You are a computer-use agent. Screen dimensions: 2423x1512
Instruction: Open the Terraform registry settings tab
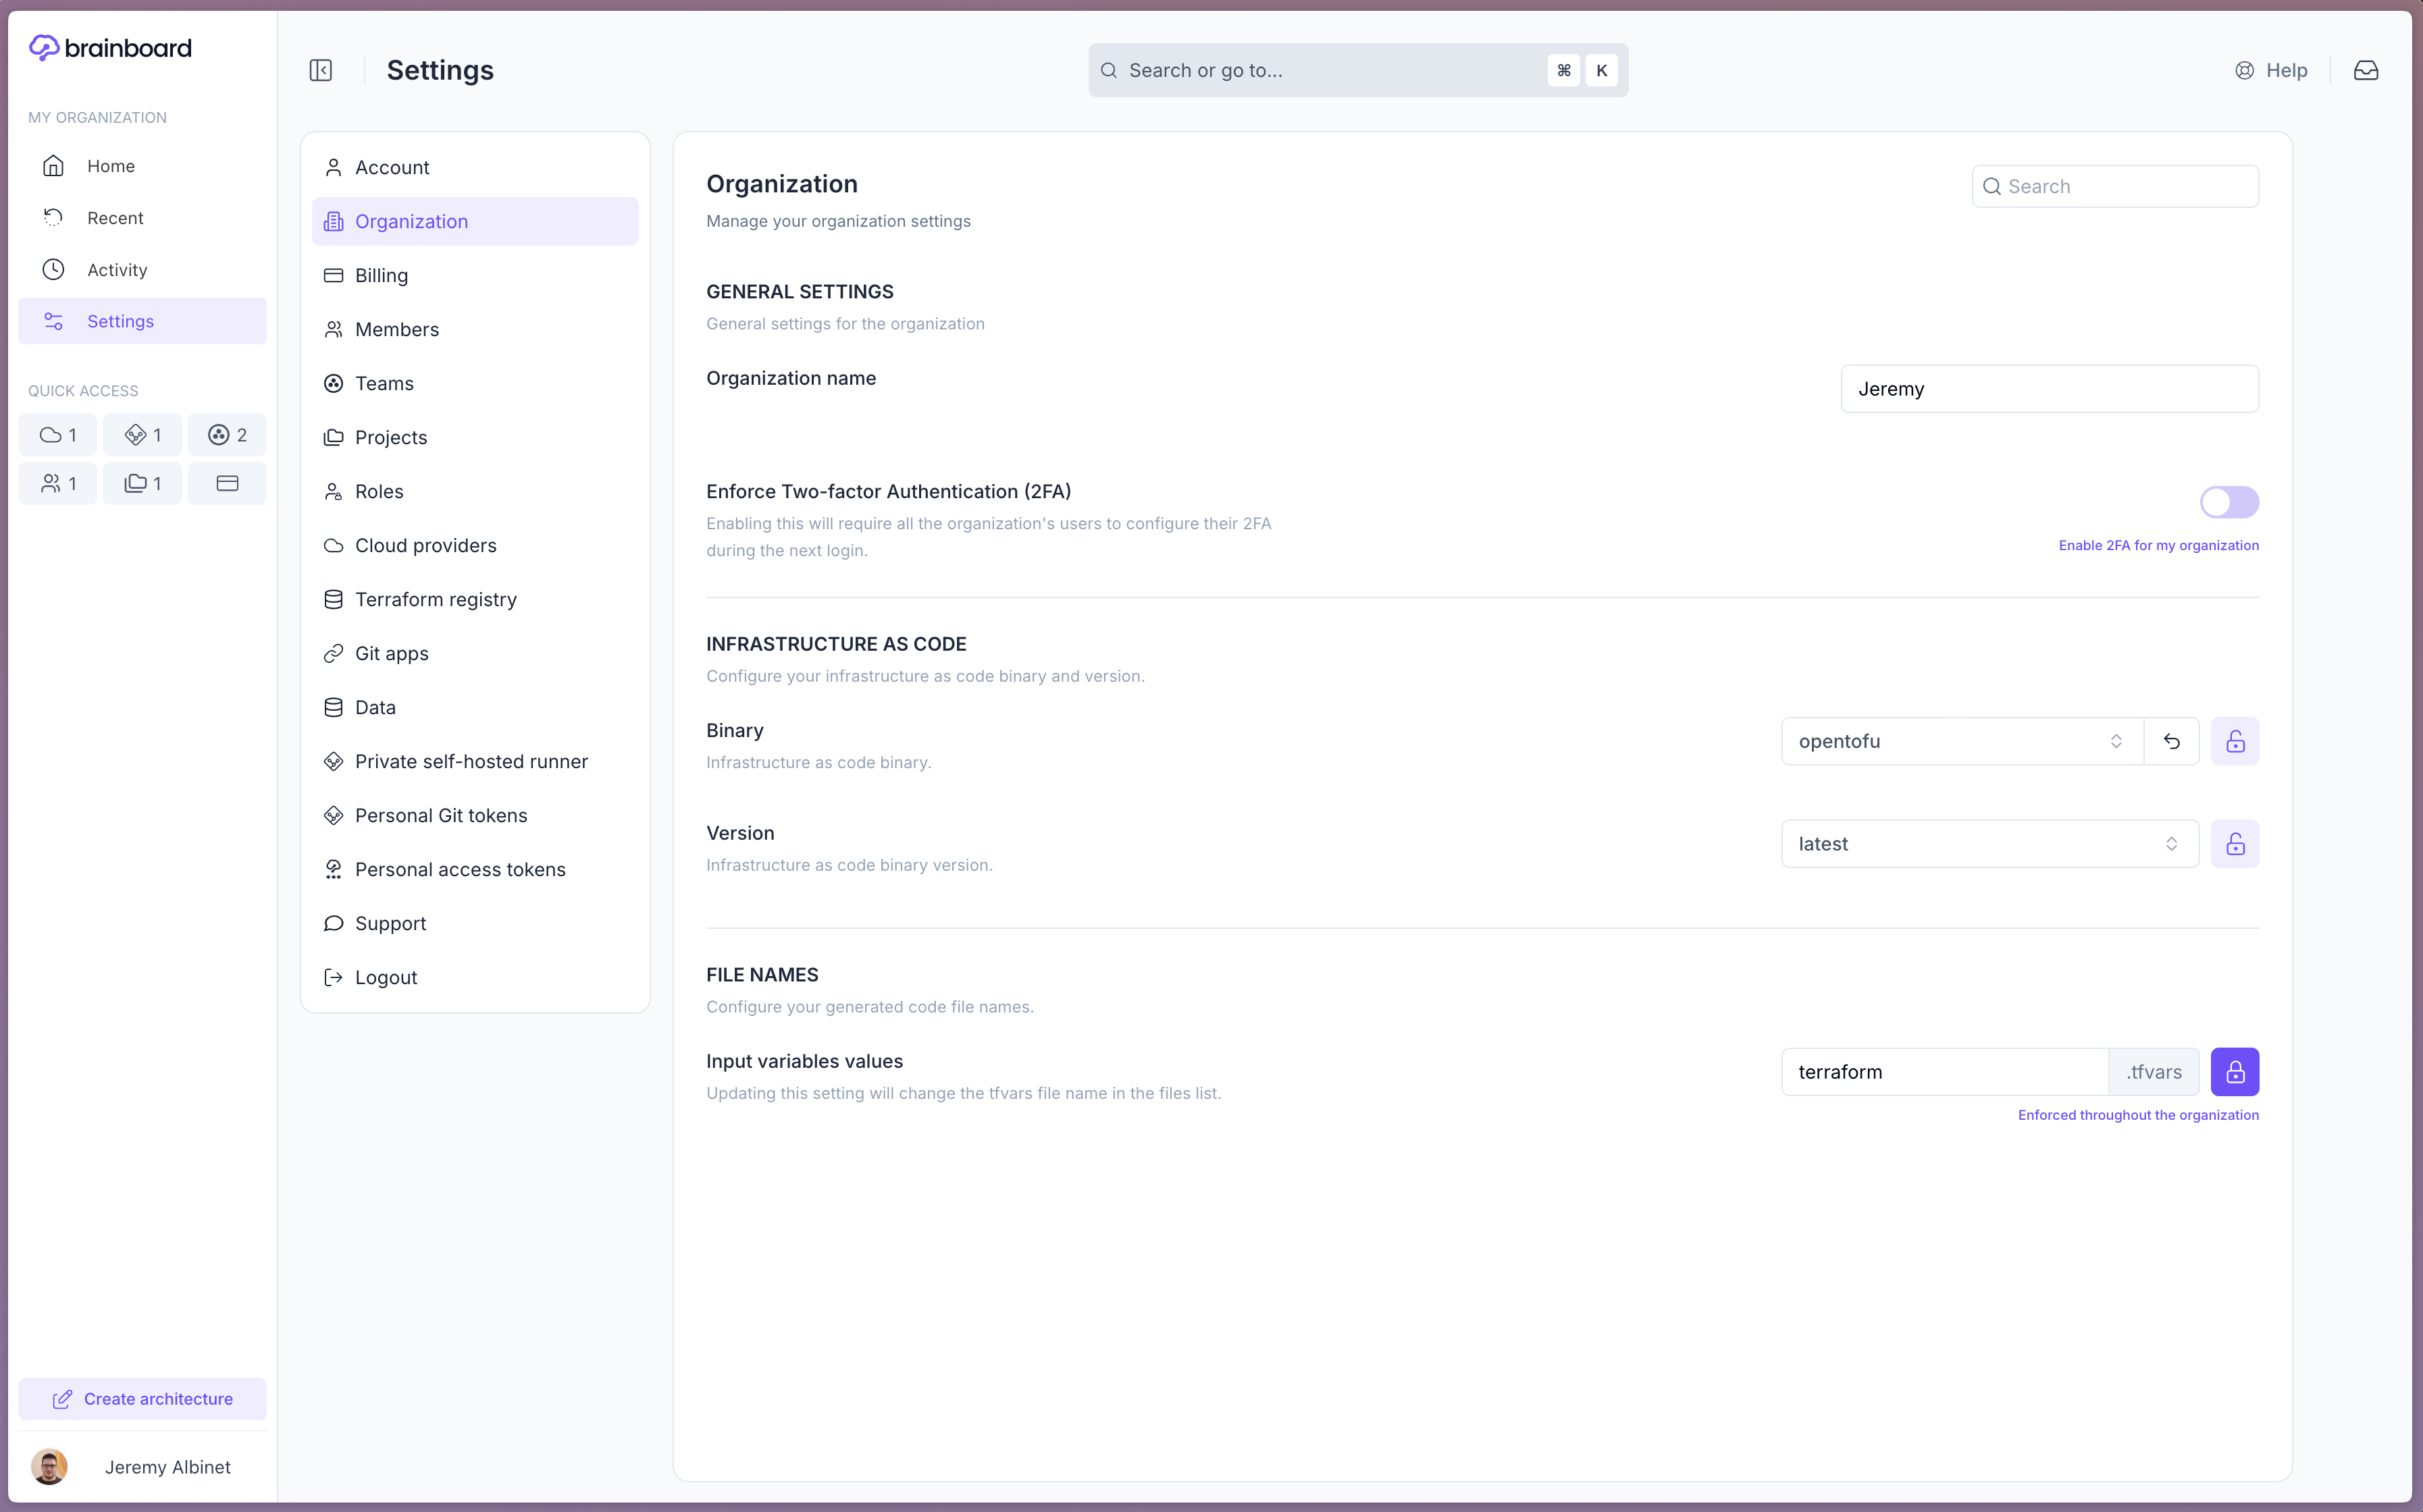pos(435,599)
